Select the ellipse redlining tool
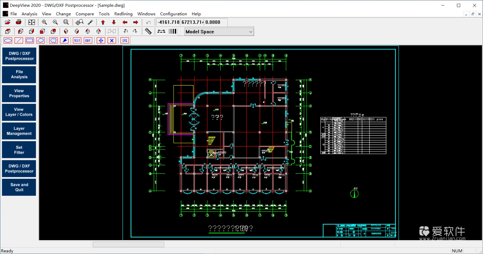 (8, 40)
